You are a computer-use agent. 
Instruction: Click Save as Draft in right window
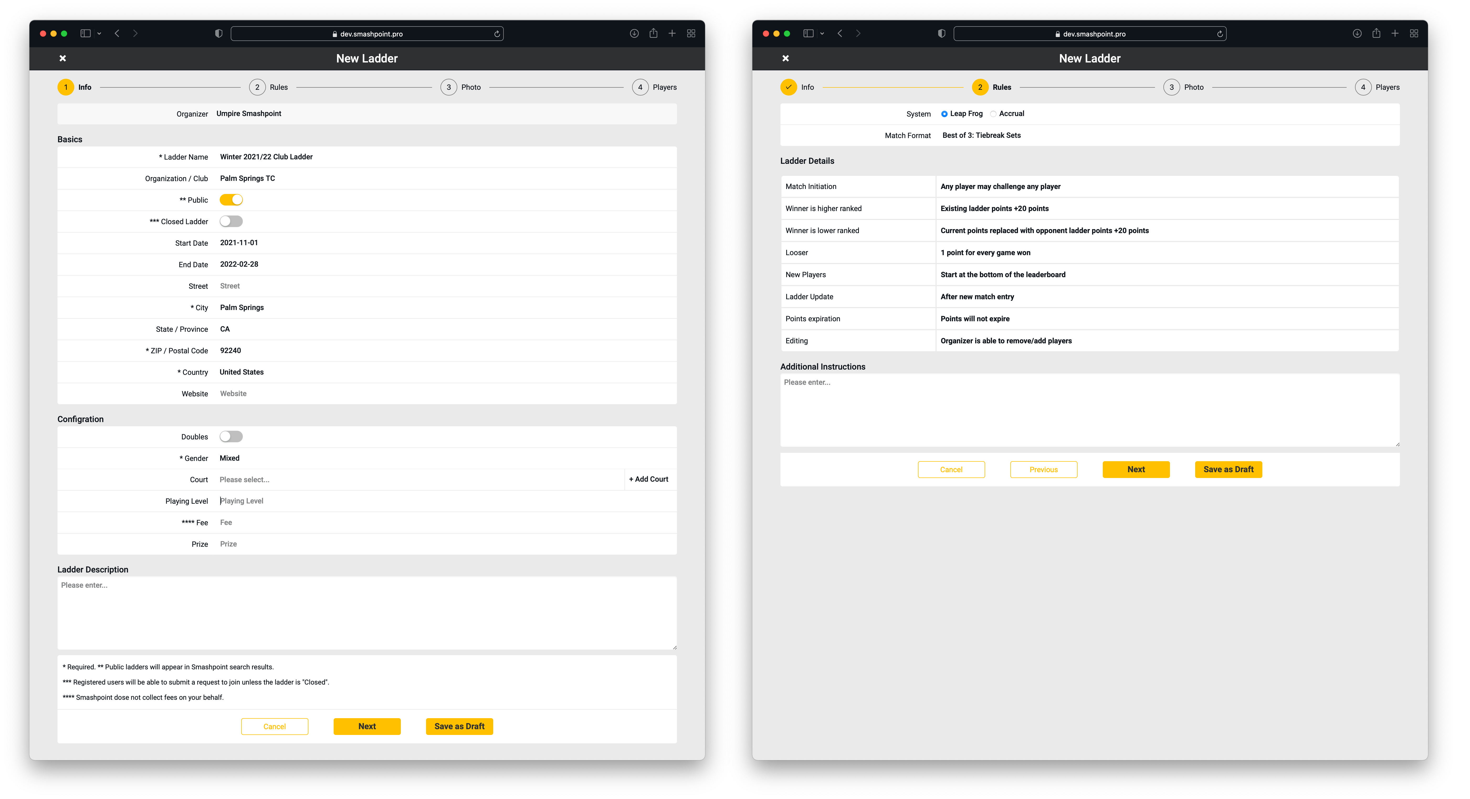pos(1228,470)
